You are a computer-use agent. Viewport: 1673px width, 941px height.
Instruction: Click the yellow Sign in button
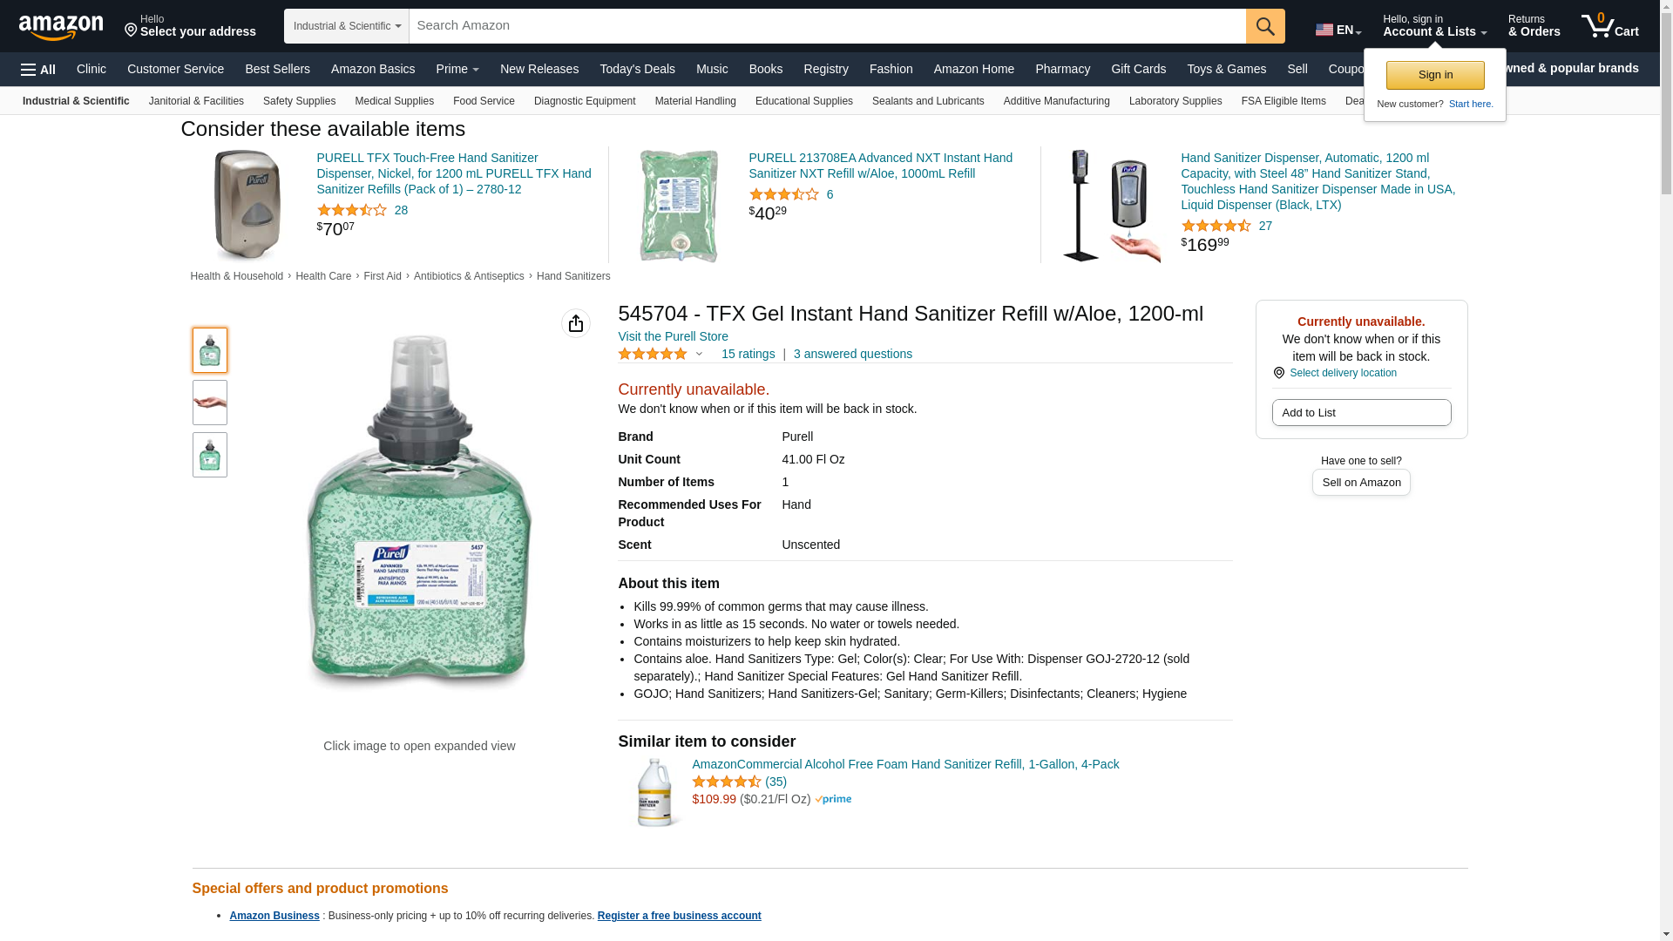[1434, 75]
